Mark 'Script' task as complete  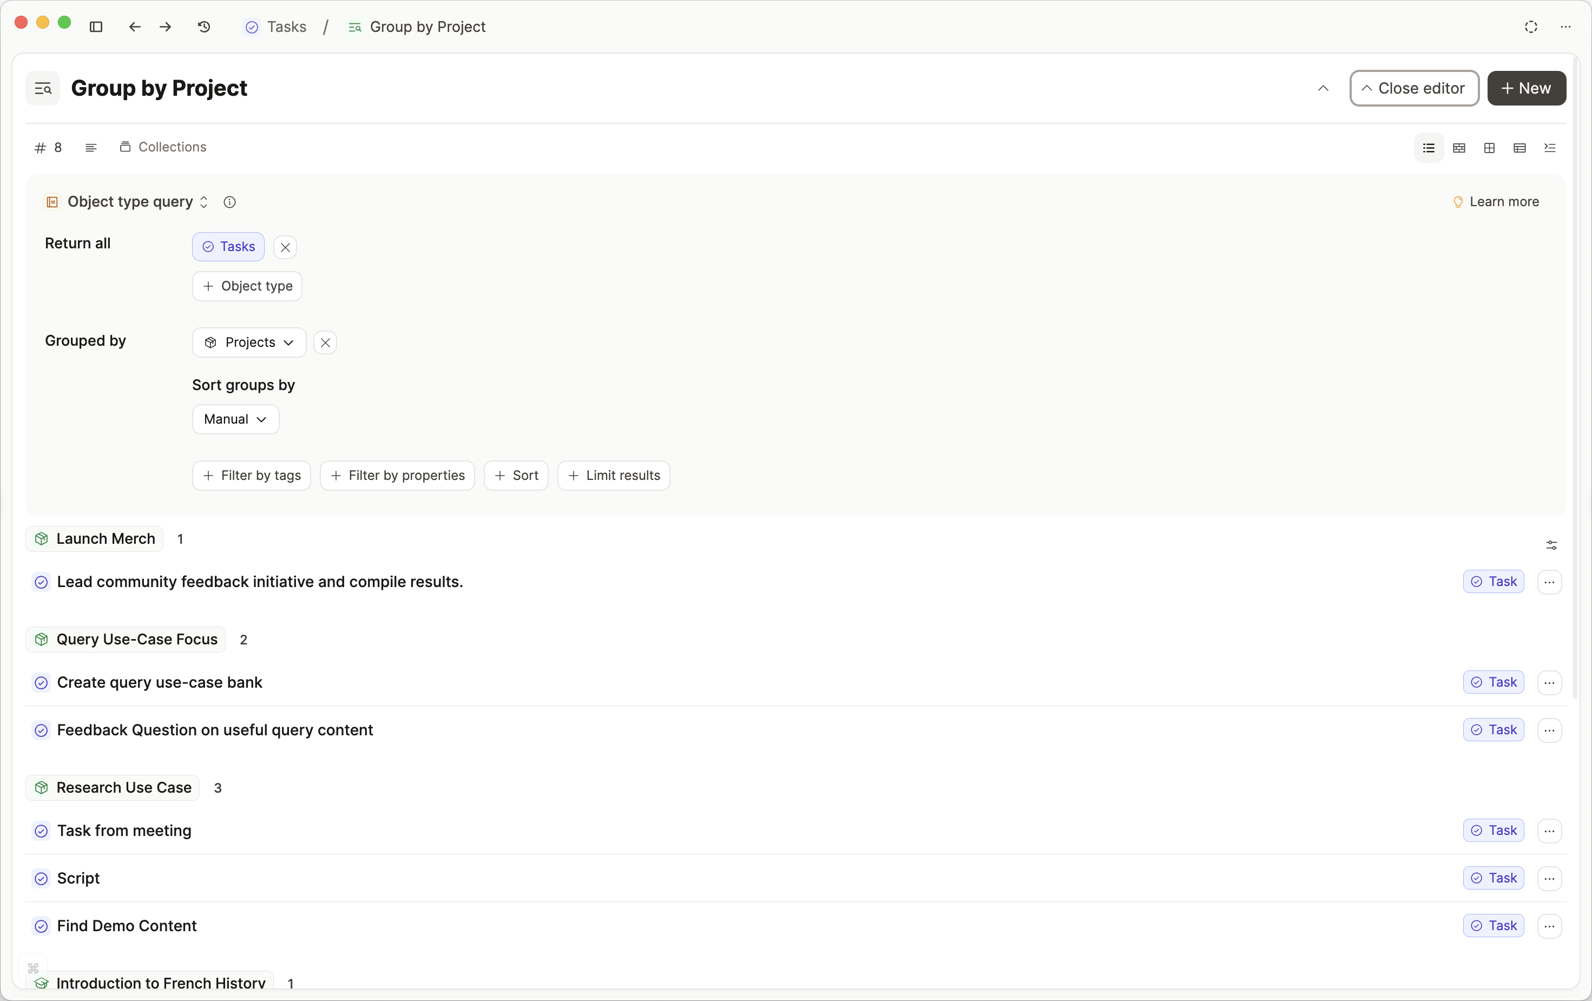pyautogui.click(x=41, y=878)
